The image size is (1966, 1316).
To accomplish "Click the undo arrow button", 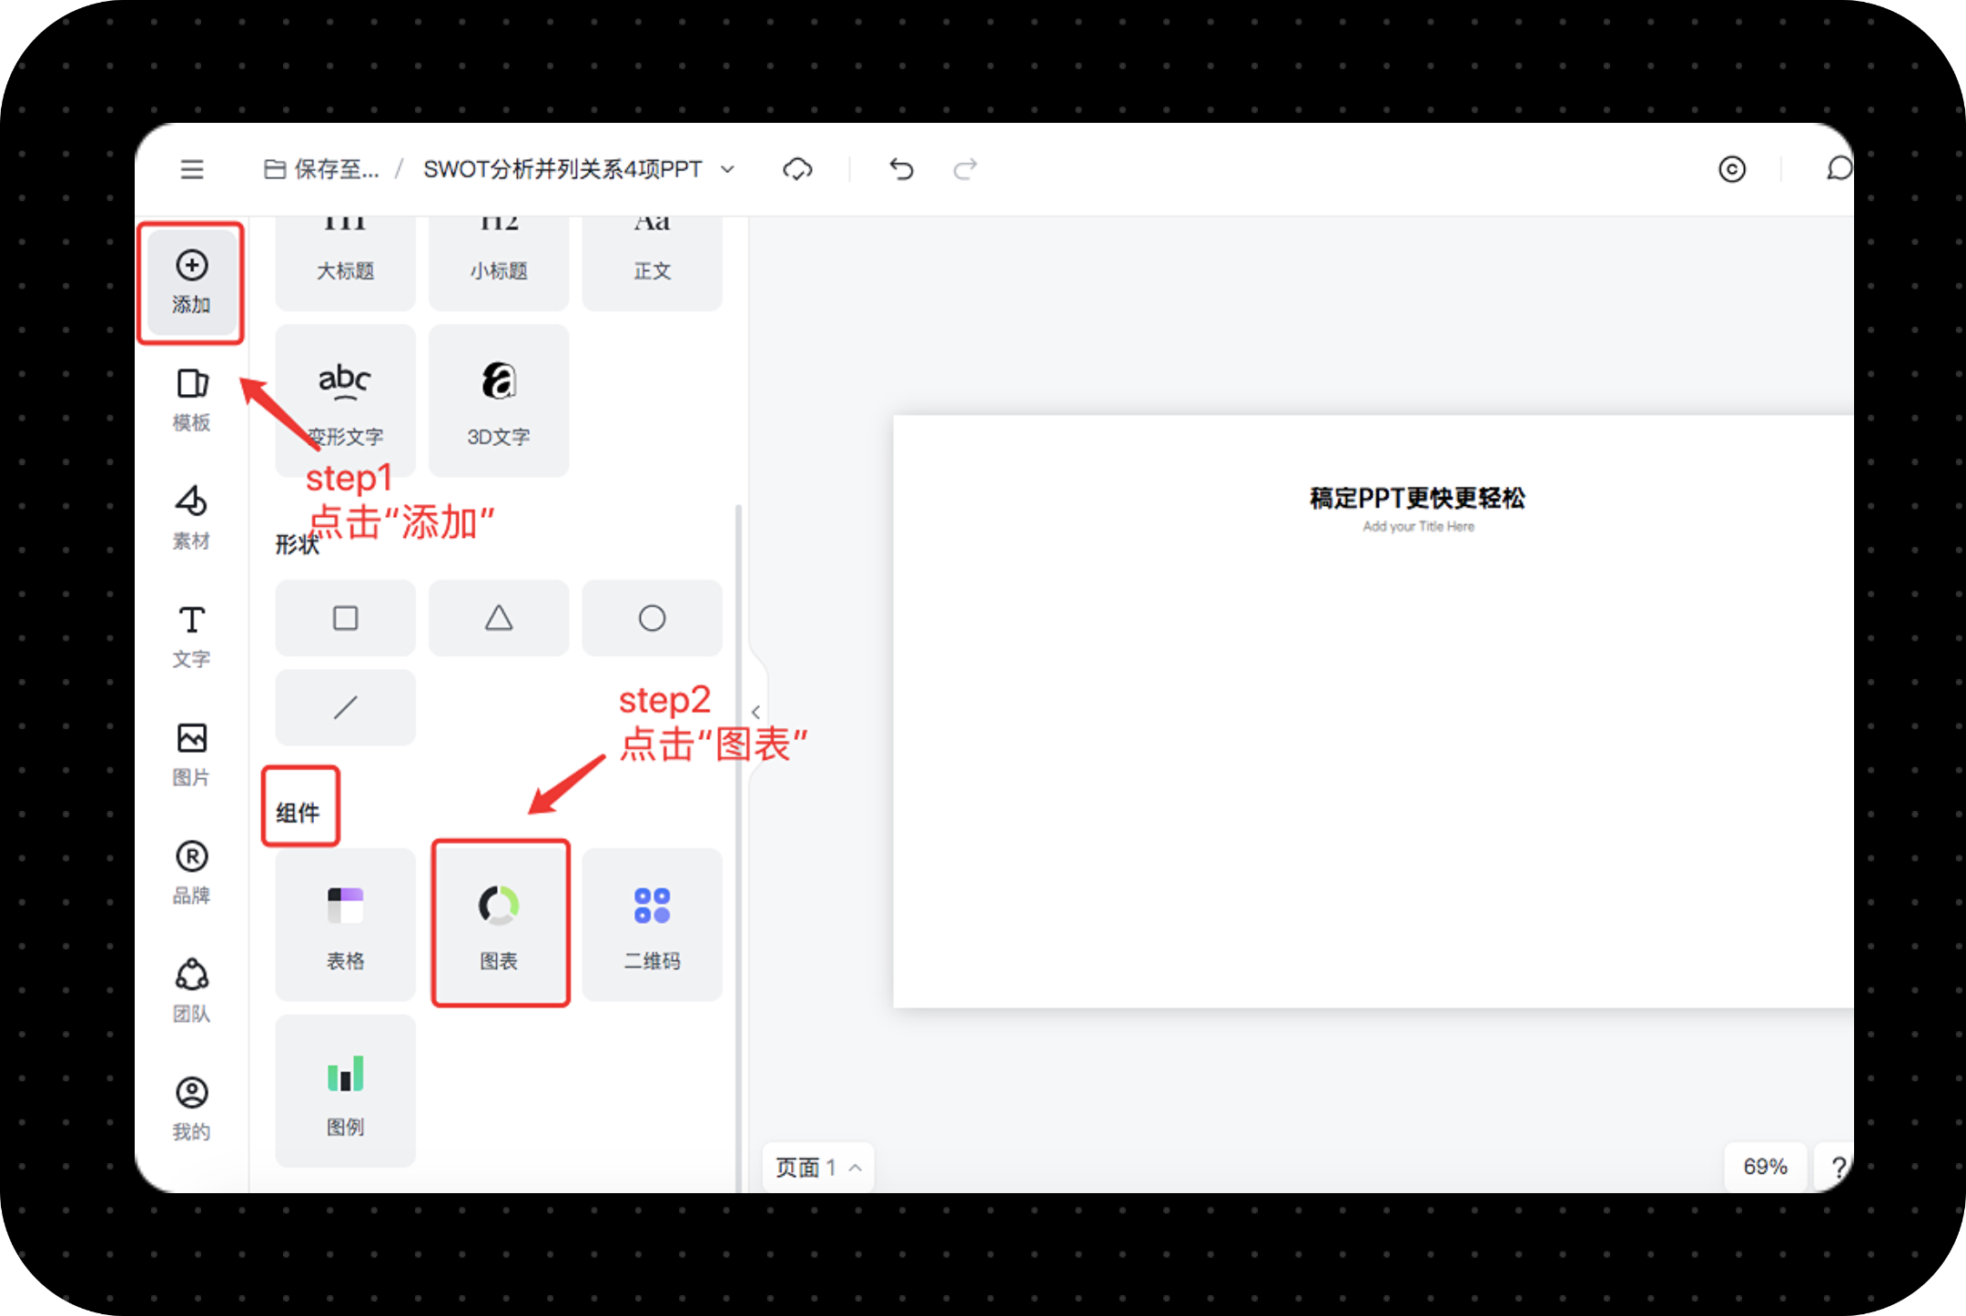I will (900, 169).
